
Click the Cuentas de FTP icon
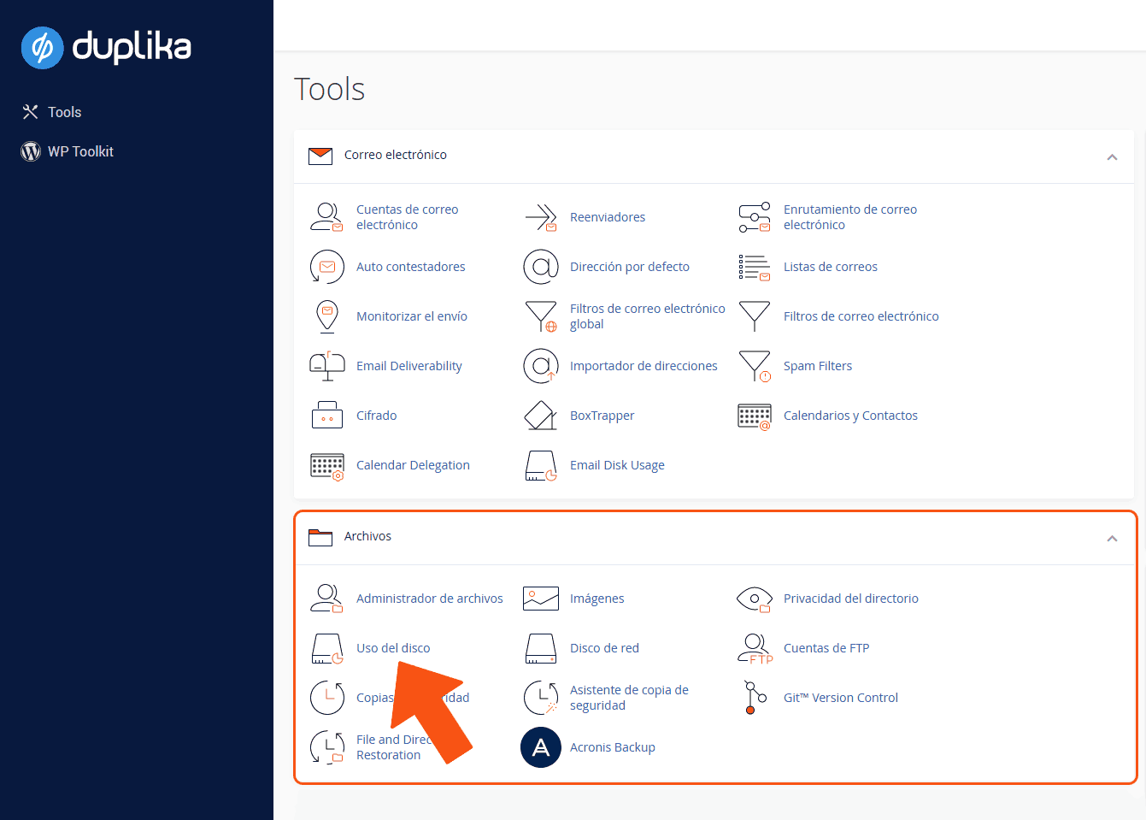pyautogui.click(x=754, y=648)
